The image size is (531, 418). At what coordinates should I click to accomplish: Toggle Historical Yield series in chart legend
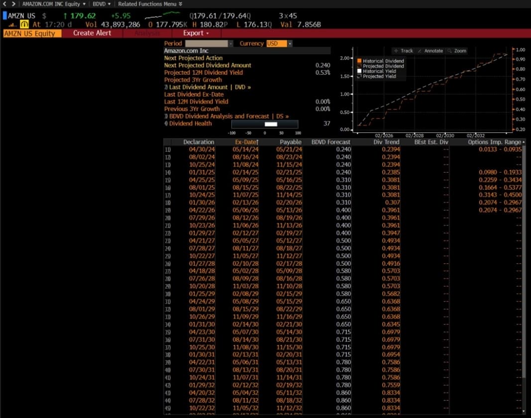click(377, 71)
